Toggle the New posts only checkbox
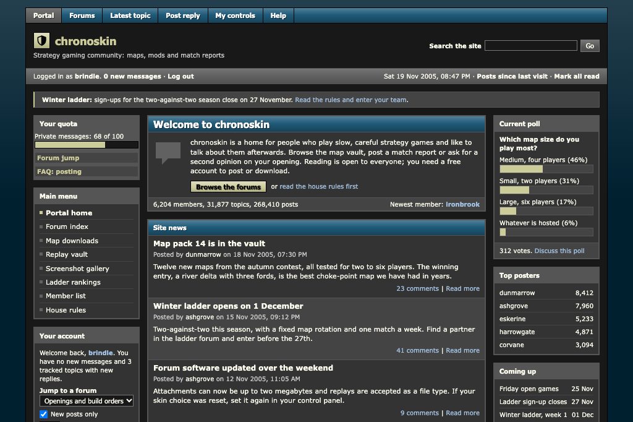Screen dimensions: 633x422 [44, 415]
